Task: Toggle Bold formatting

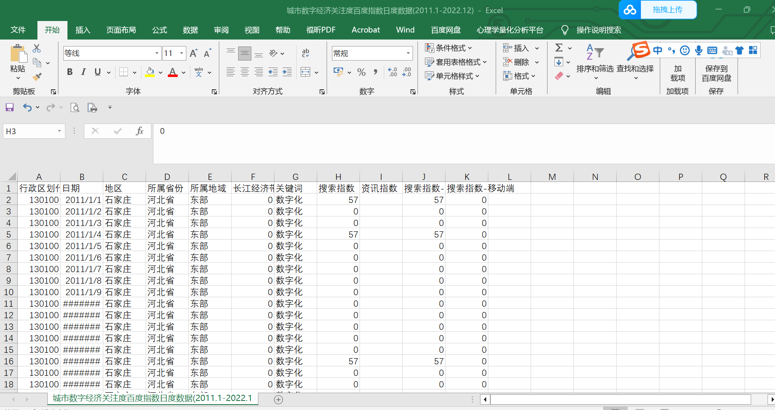Action: tap(70, 72)
